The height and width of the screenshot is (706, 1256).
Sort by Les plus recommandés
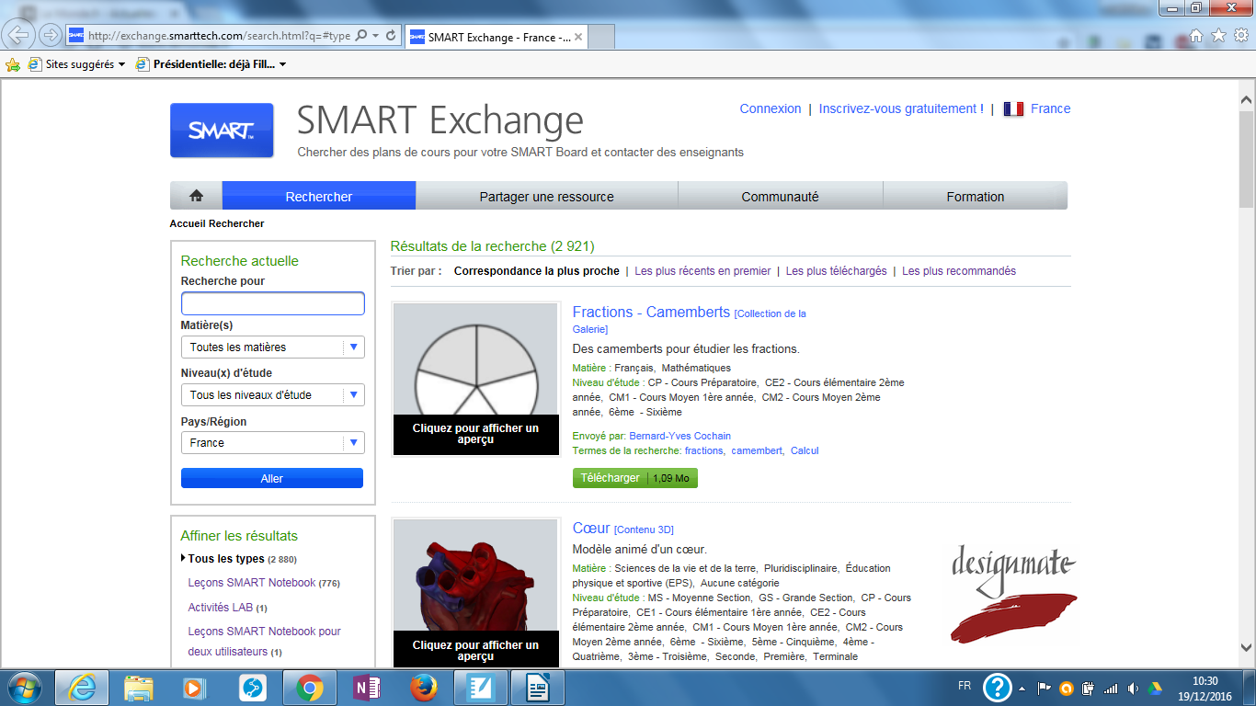pyautogui.click(x=959, y=271)
